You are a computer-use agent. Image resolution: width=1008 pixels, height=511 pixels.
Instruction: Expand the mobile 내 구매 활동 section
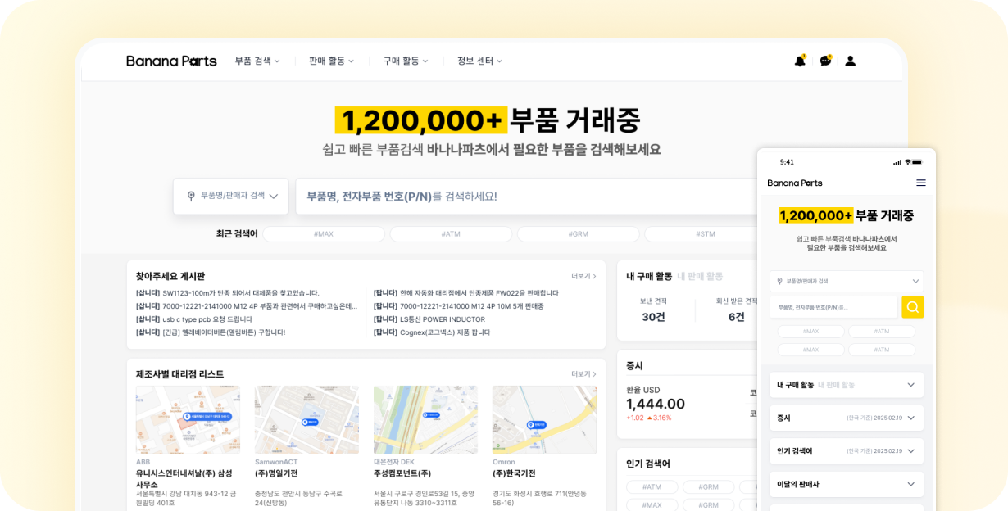click(x=847, y=385)
